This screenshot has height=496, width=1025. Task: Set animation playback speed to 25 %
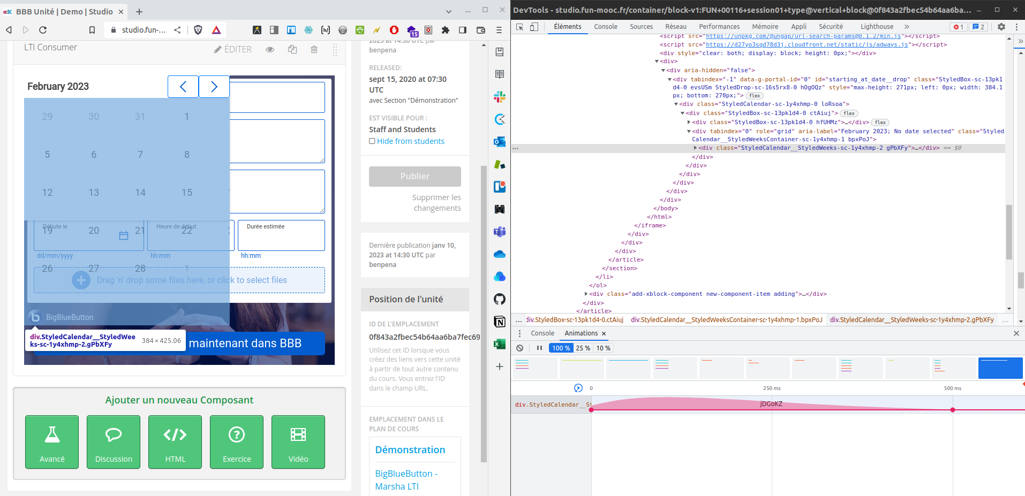click(x=582, y=348)
